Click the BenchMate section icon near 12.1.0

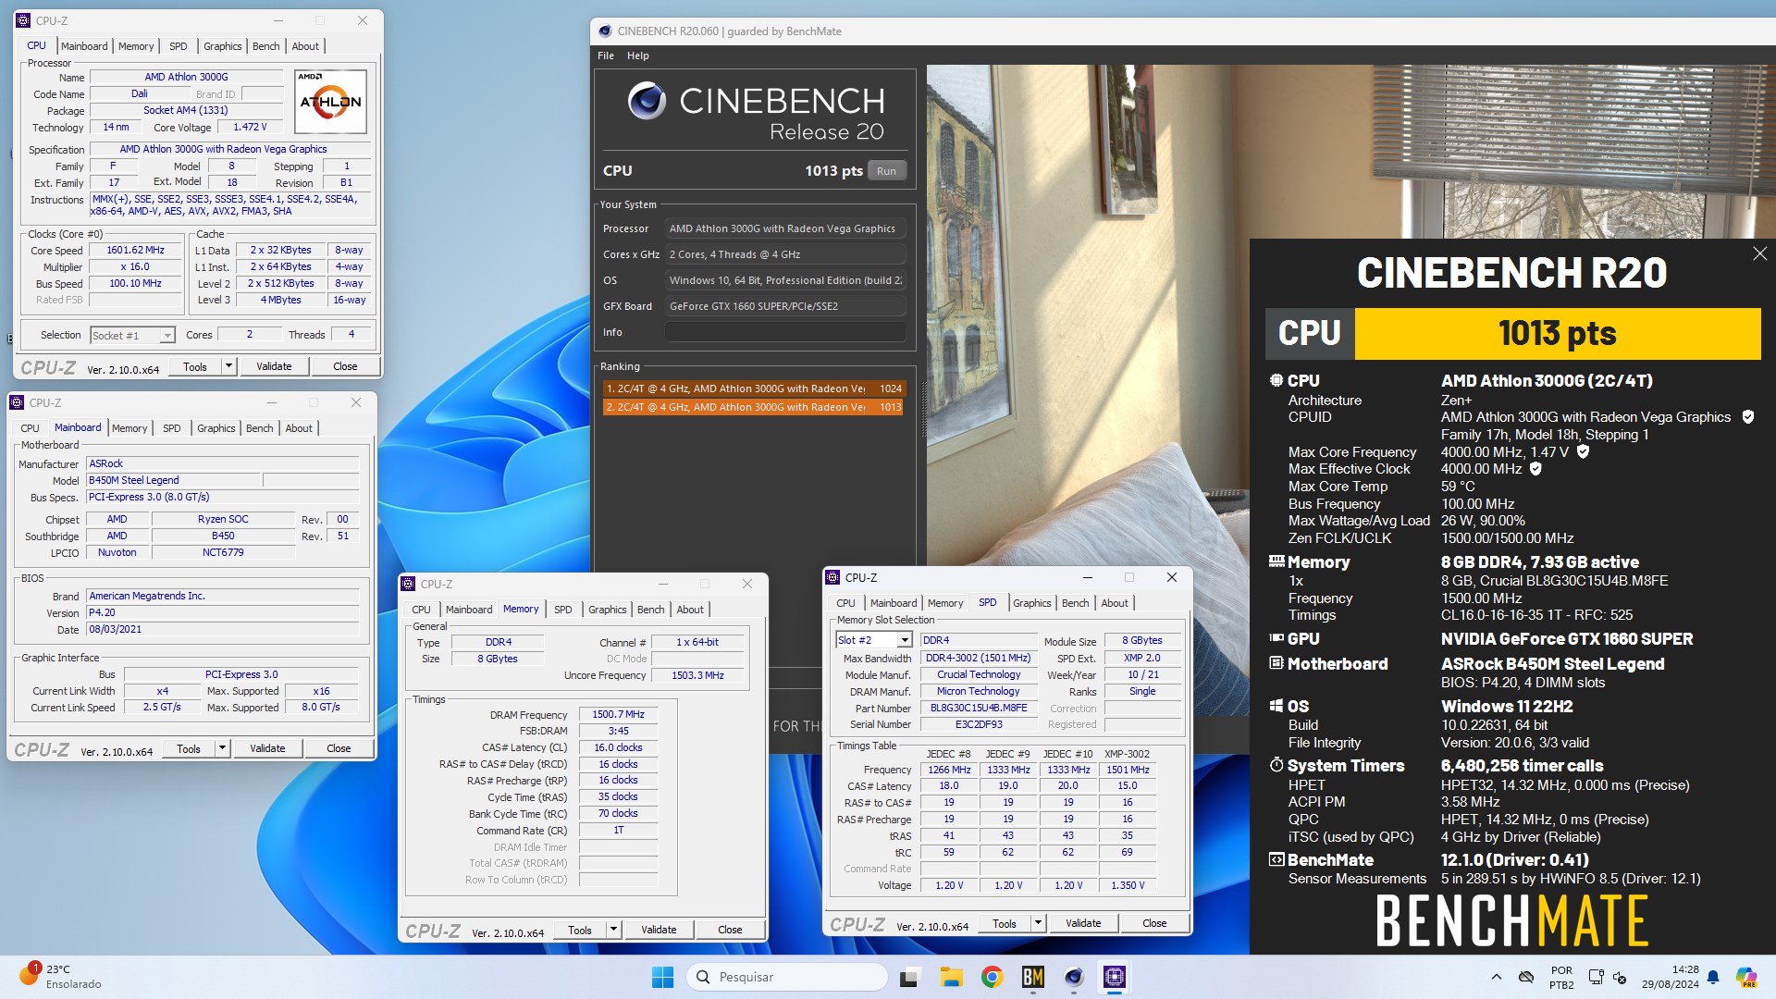[x=1276, y=859]
